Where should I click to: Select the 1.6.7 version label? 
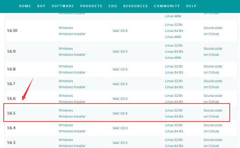click(11, 84)
